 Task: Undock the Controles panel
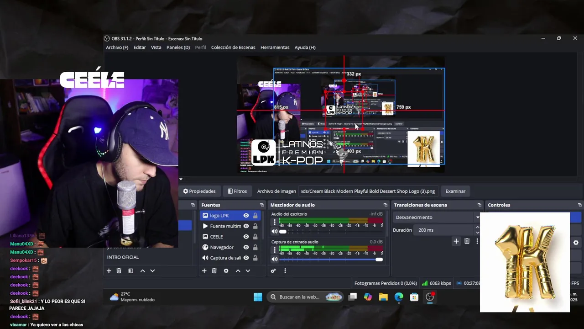[579, 205]
